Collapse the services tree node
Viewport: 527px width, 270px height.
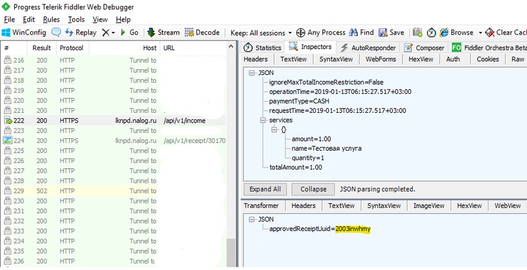tap(263, 120)
